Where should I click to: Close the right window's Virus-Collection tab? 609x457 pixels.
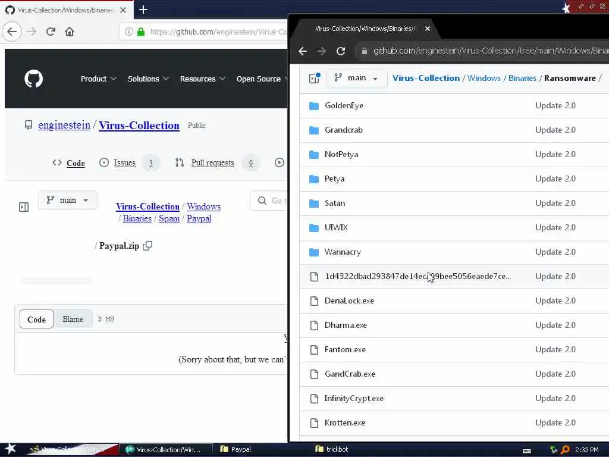[x=427, y=29]
